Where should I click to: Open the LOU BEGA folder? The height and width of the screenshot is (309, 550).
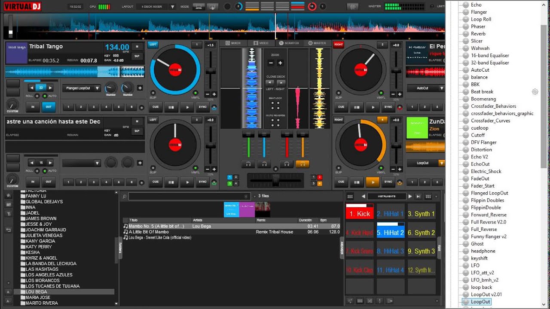(x=36, y=292)
